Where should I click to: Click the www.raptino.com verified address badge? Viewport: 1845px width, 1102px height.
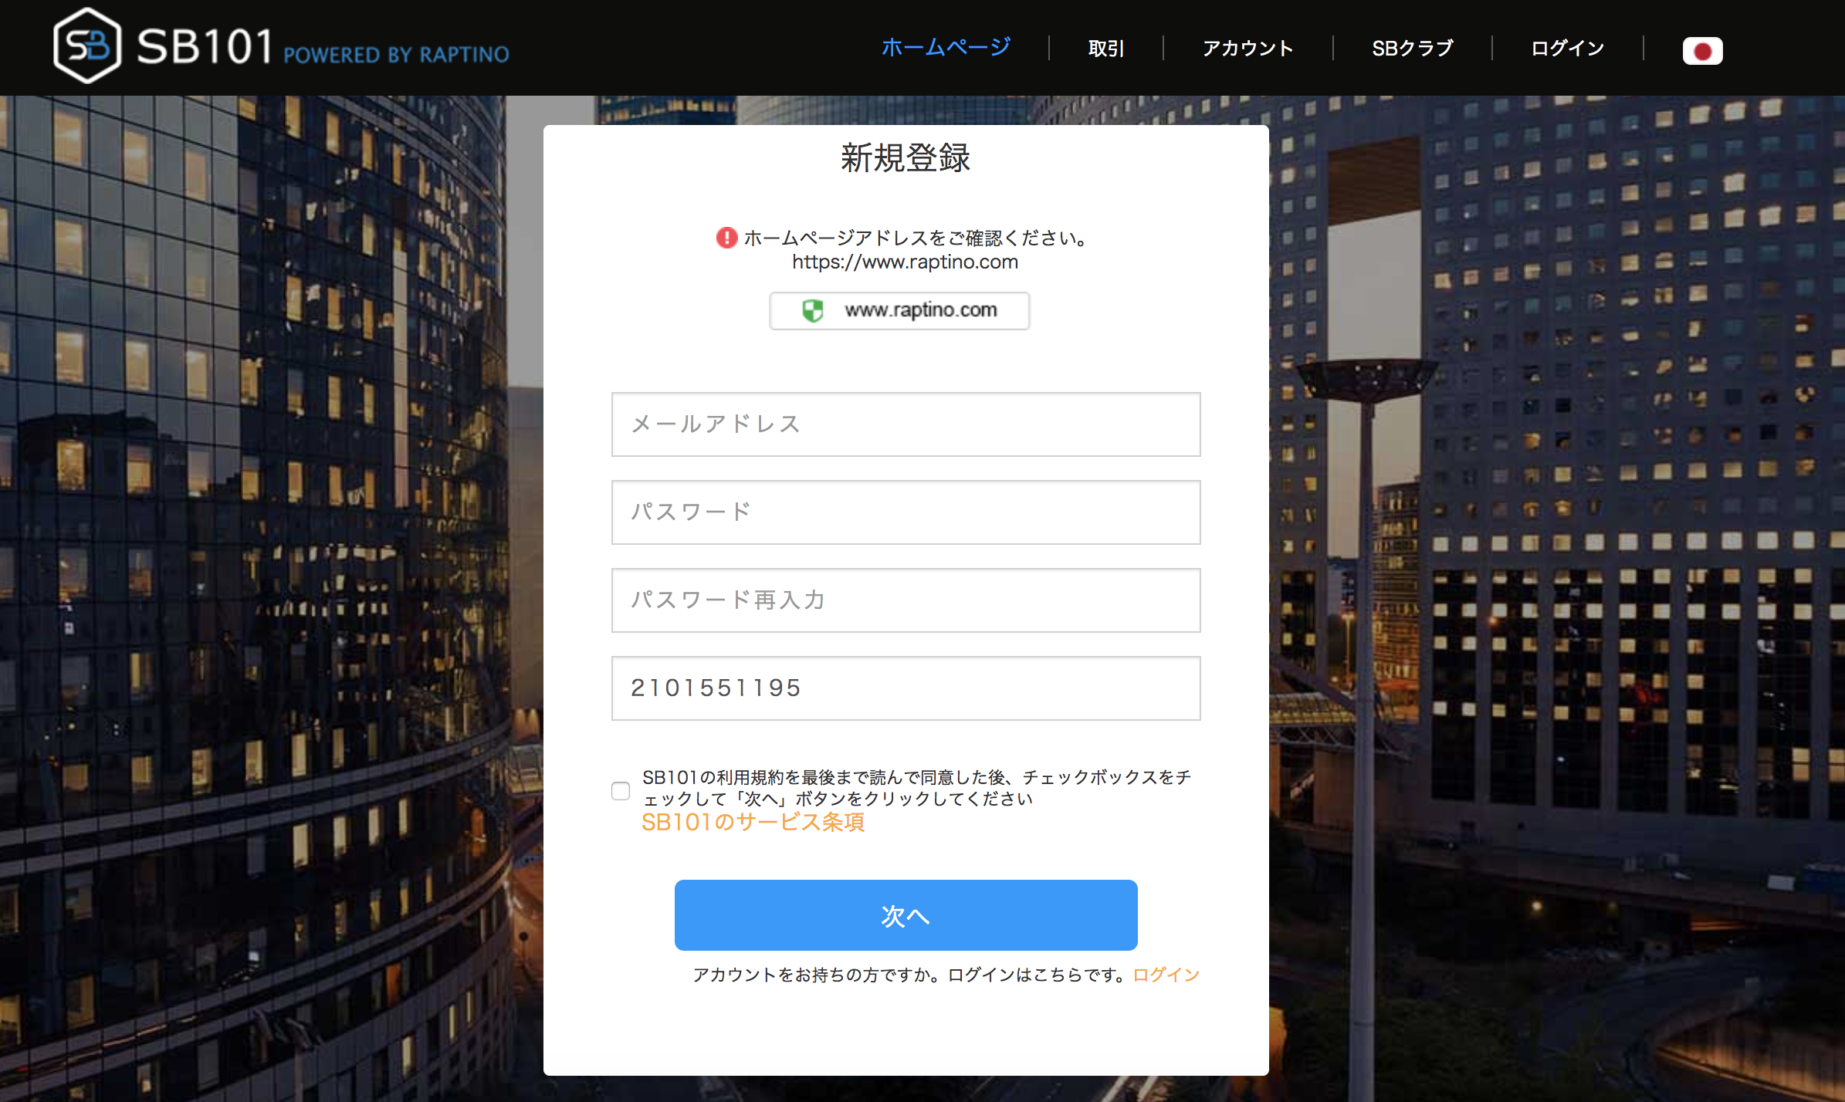(x=899, y=310)
